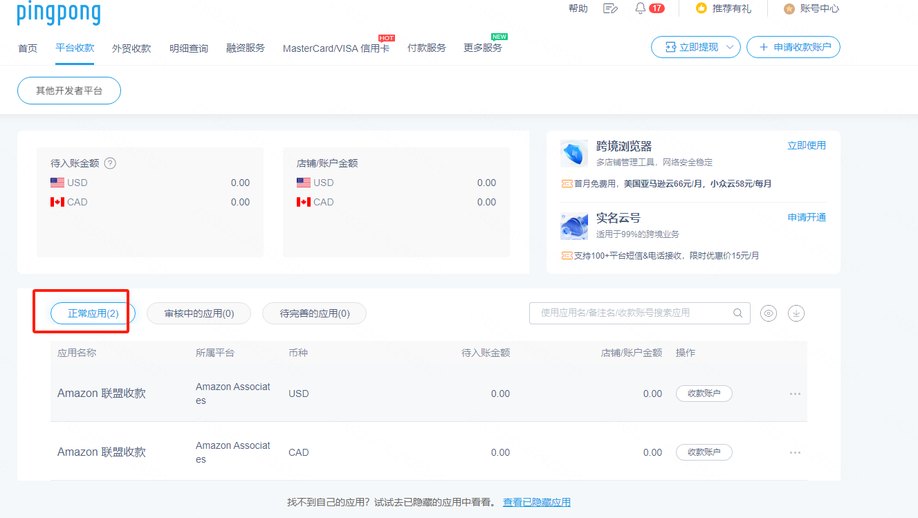Switch to the 外贸收款 tab
The image size is (918, 518).
point(131,48)
